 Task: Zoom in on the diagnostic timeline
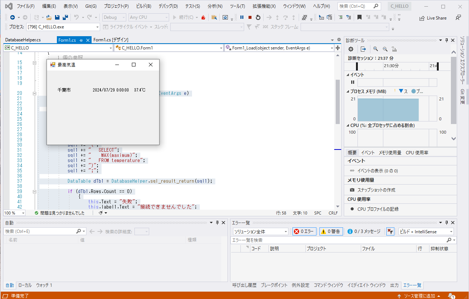pos(376,49)
